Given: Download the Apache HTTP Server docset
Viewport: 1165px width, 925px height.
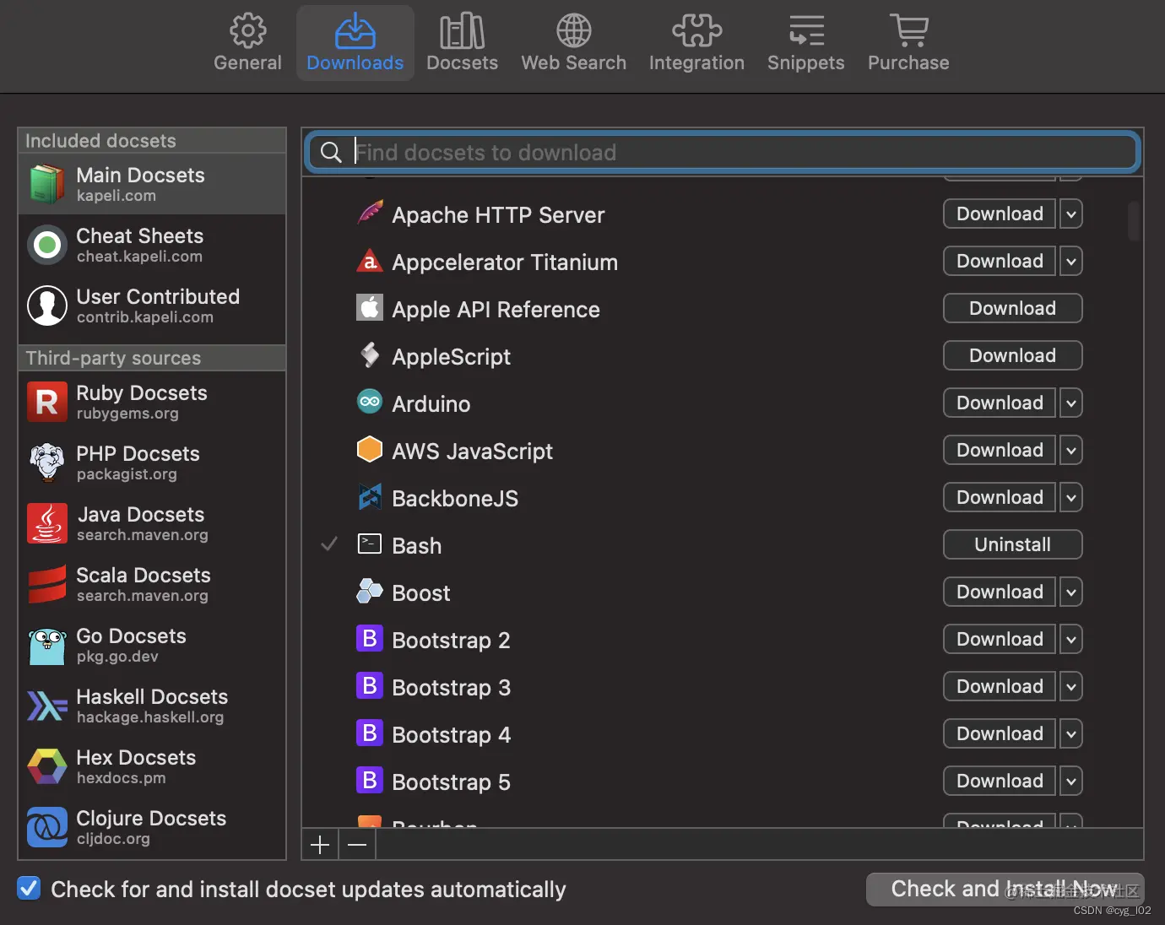Looking at the screenshot, I should 1000,214.
